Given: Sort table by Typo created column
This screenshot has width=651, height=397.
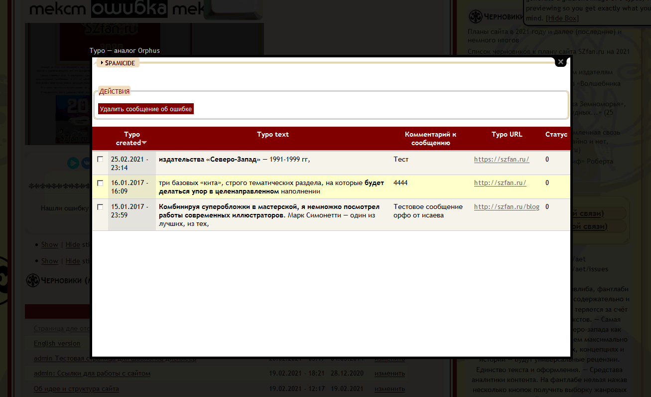Looking at the screenshot, I should 132,139.
